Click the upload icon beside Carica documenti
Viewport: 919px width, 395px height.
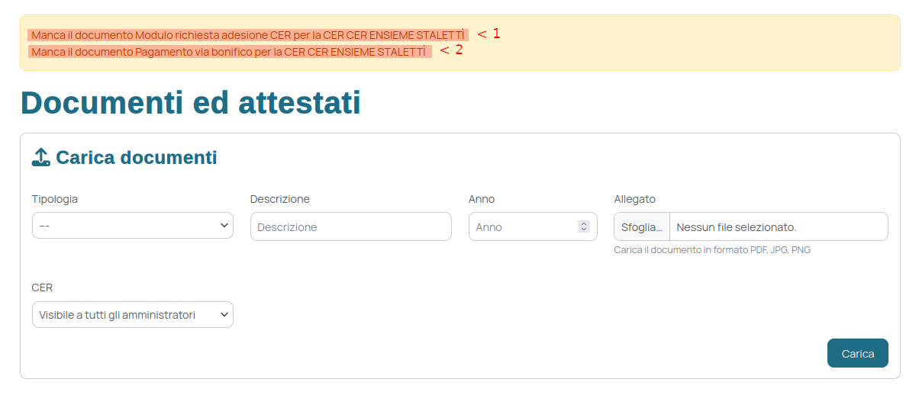[x=41, y=158]
